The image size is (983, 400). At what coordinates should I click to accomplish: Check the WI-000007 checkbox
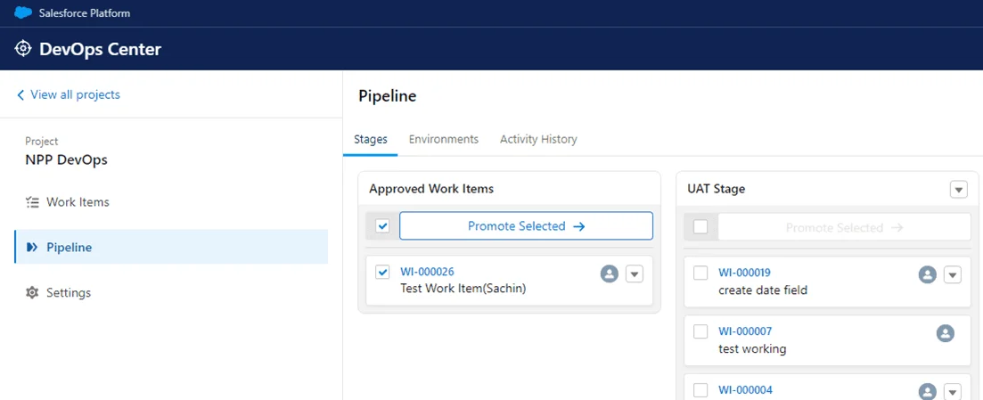[700, 331]
